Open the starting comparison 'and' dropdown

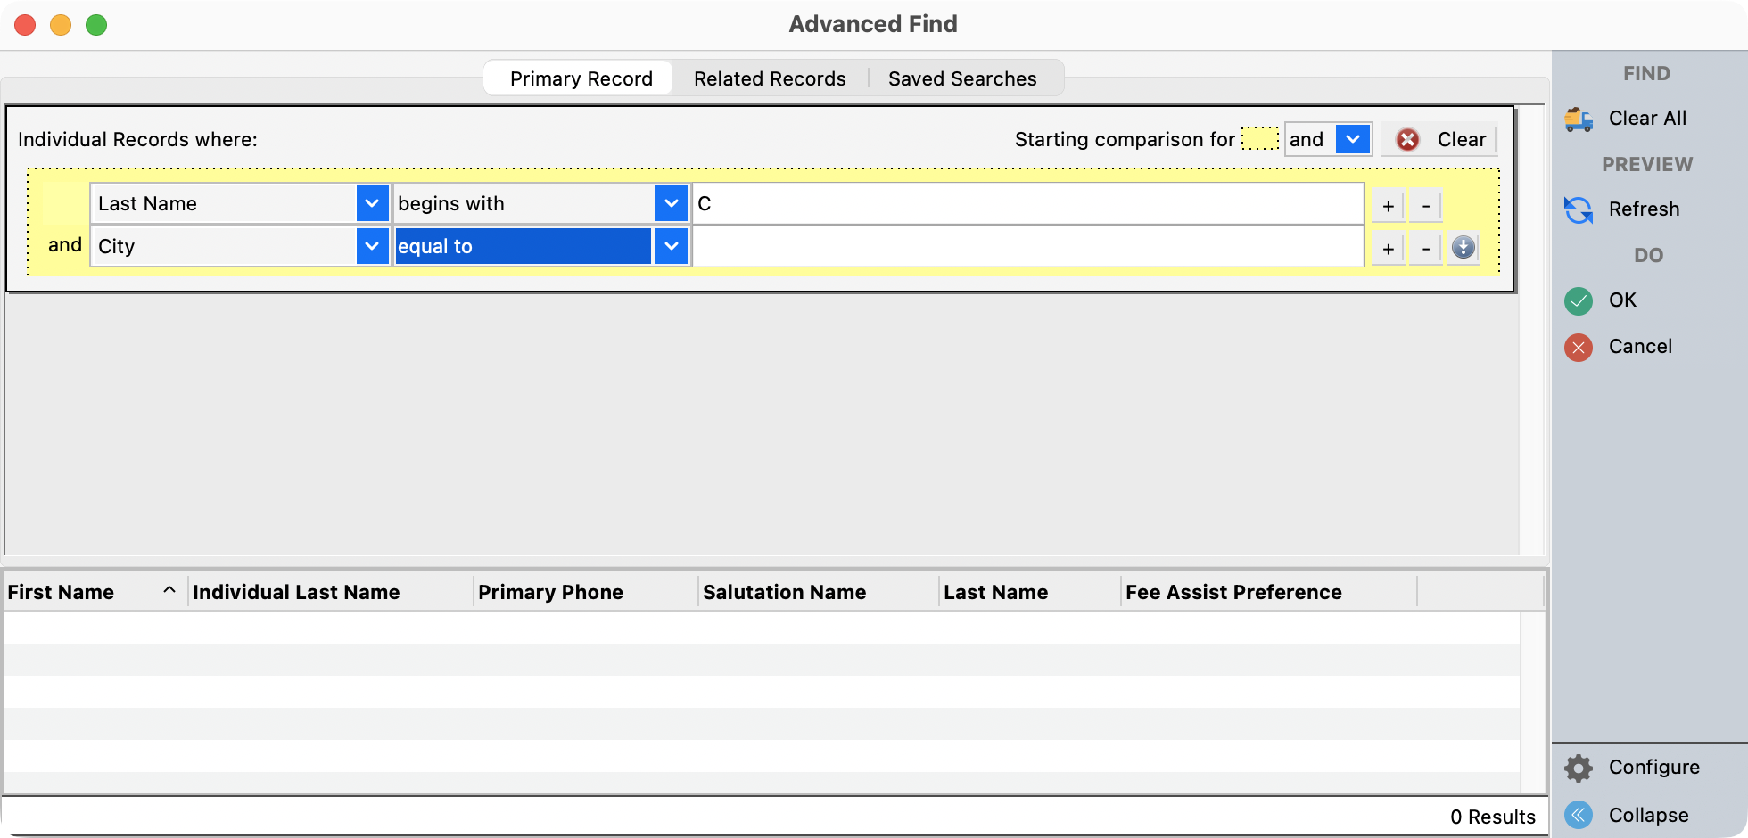point(1353,139)
